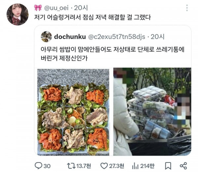Open the reply icon with 30 comments
This screenshot has height=172, width=198.
38,166
